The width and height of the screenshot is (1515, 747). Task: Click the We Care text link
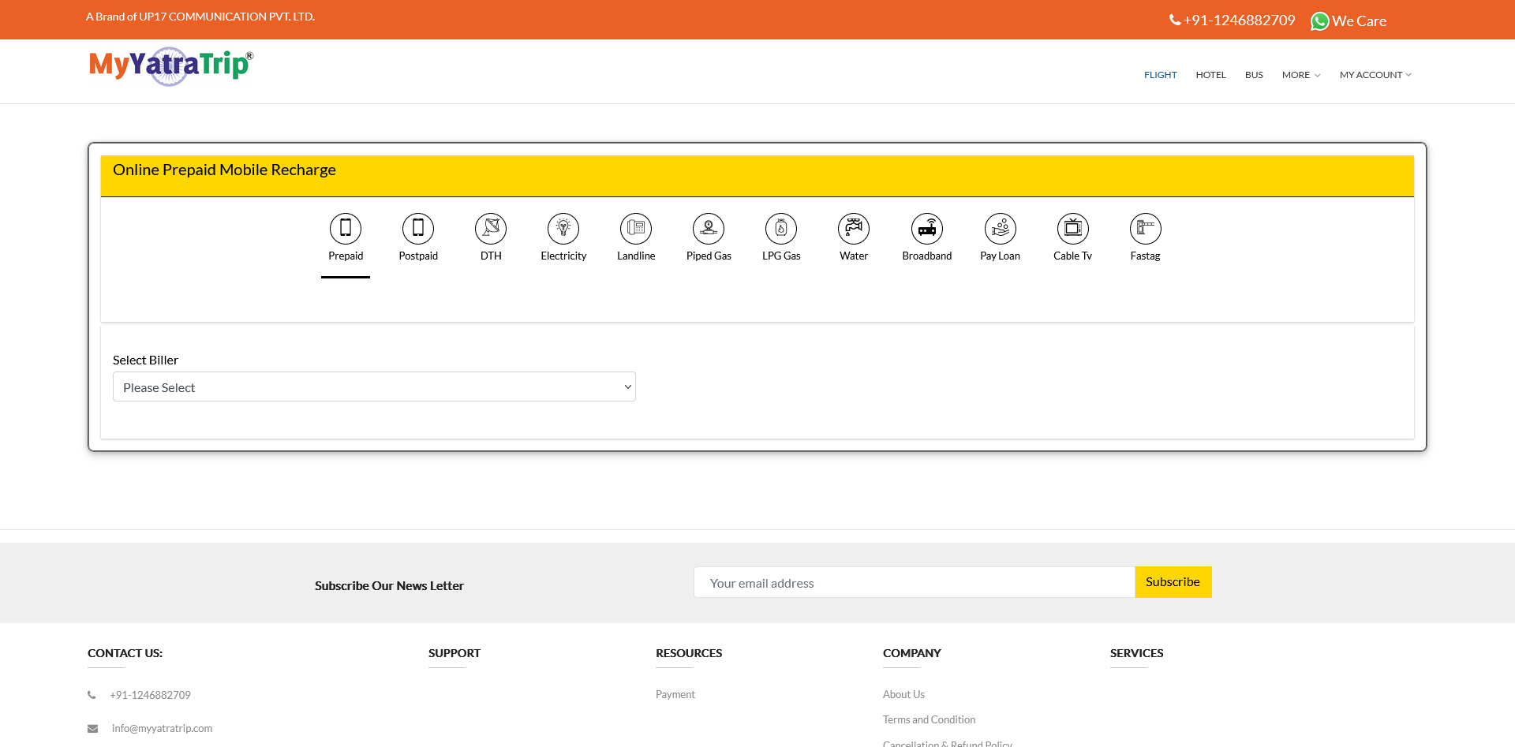[x=1359, y=21]
